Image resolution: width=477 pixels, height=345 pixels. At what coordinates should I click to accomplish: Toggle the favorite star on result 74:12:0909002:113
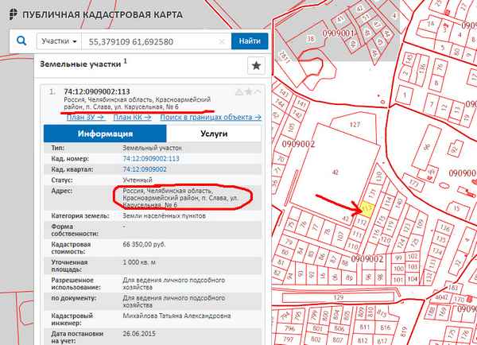coord(248,91)
